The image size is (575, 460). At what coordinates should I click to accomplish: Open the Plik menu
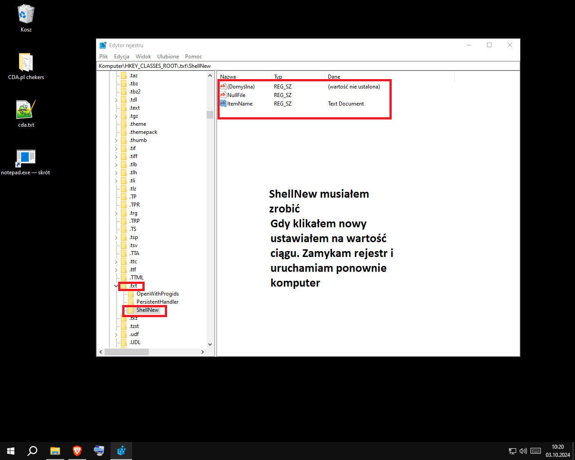(x=104, y=57)
